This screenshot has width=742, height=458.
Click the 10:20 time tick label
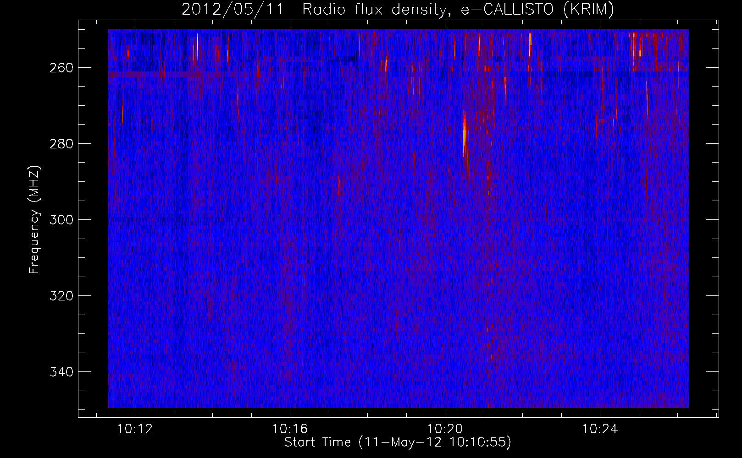445,429
